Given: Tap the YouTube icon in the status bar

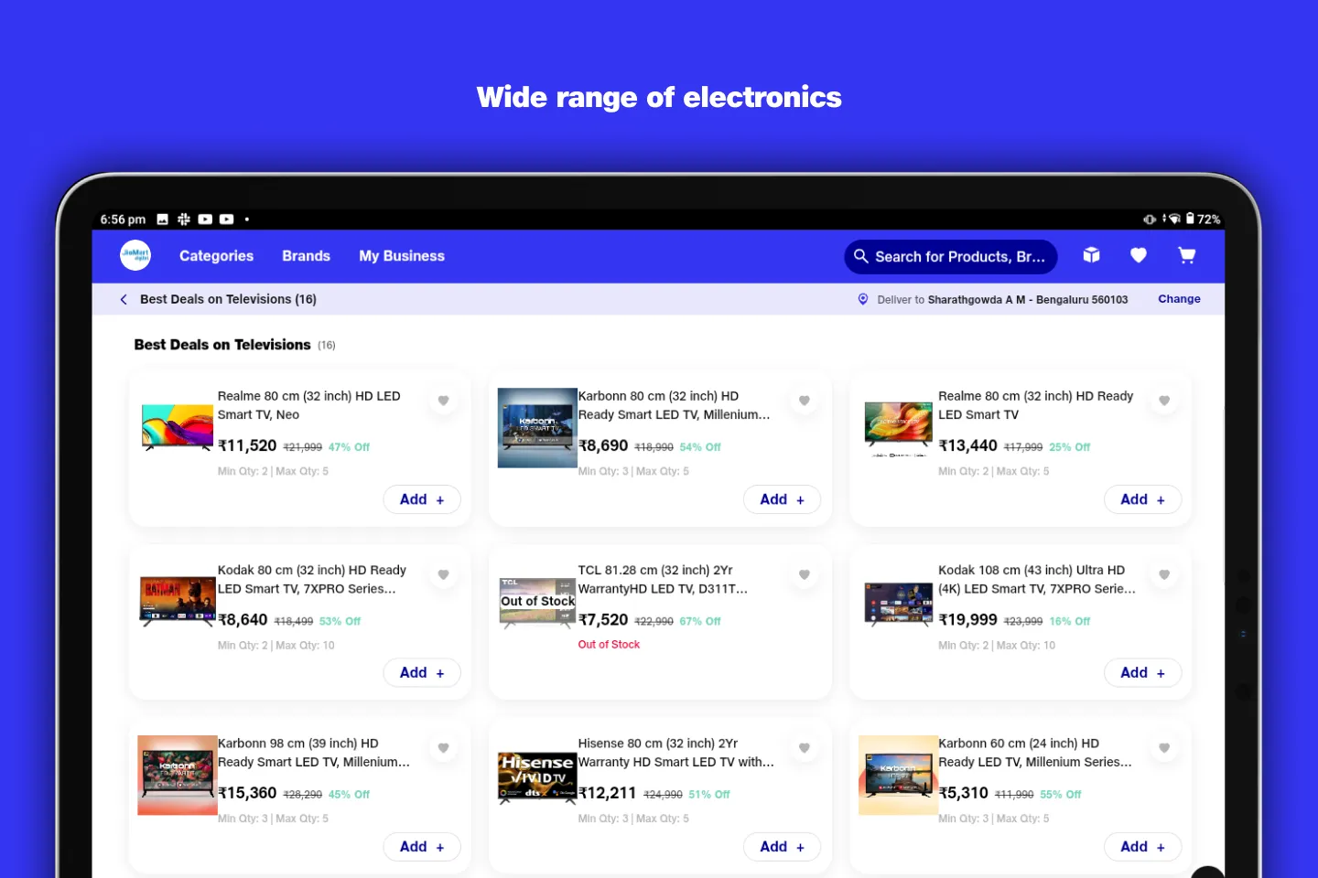Looking at the screenshot, I should tap(205, 219).
